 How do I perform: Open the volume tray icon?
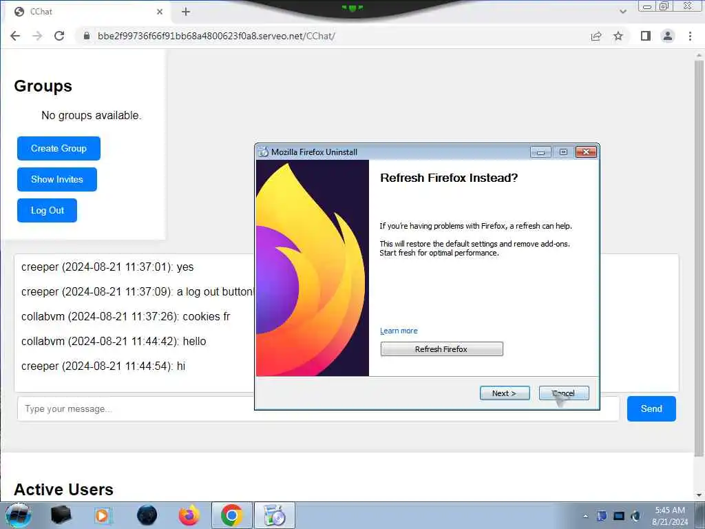click(635, 516)
